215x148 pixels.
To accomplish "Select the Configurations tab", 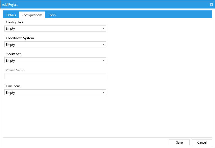I will [32, 15].
